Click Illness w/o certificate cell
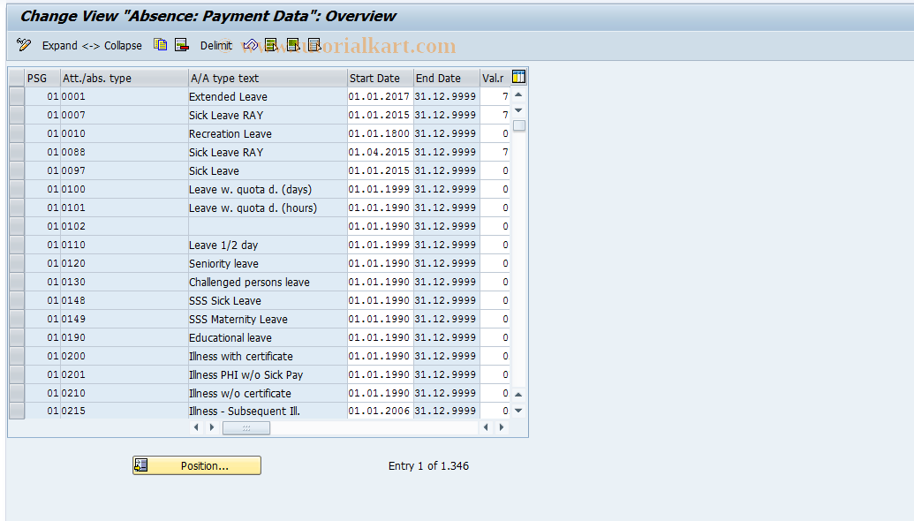The image size is (914, 521). tap(268, 393)
